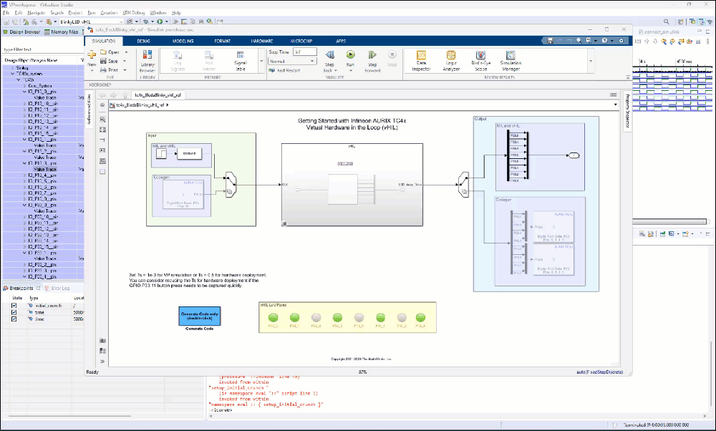Open the Data Inspector
716x431 pixels.
(x=422, y=55)
